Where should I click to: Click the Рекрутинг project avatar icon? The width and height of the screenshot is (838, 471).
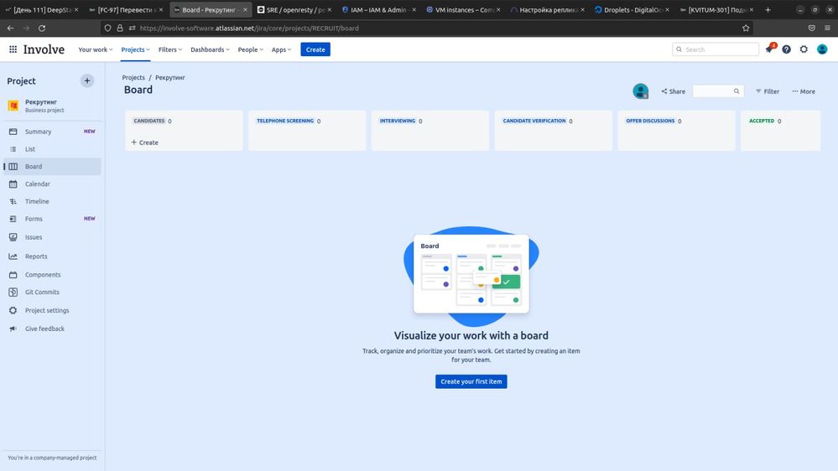[x=13, y=106]
